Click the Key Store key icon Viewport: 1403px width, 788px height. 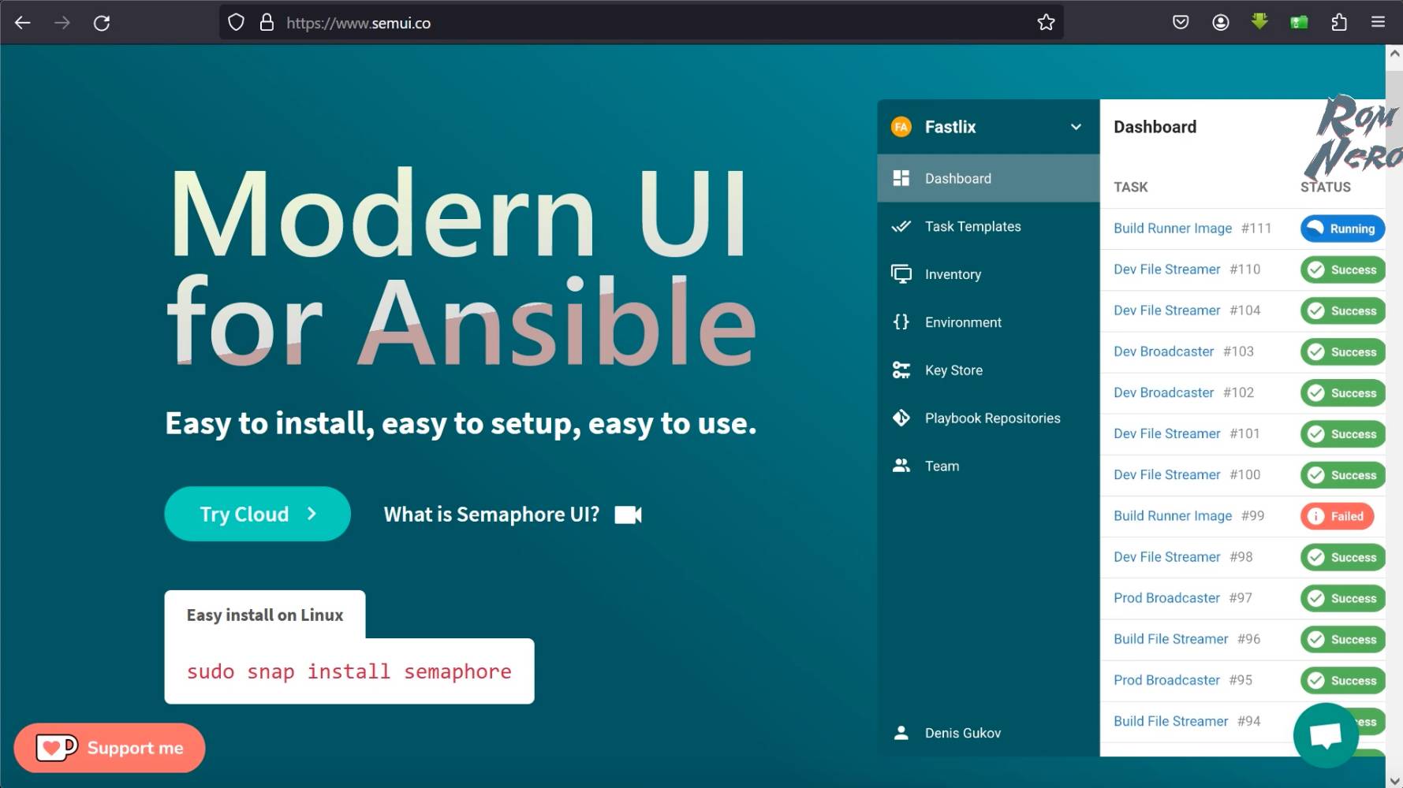[x=901, y=370]
